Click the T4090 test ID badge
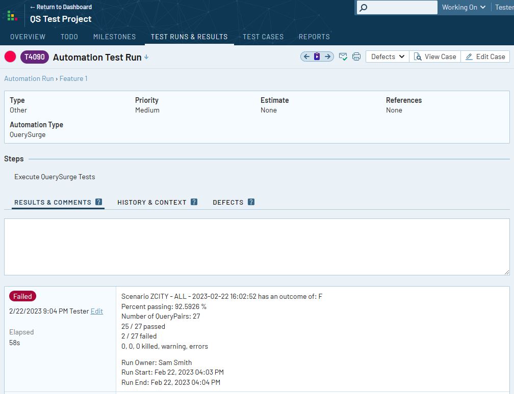This screenshot has height=394, width=514. 35,57
